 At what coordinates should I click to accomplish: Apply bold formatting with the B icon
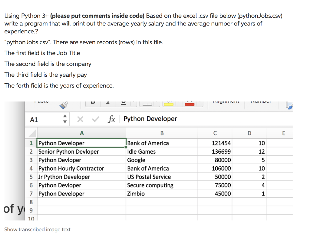[92, 102]
